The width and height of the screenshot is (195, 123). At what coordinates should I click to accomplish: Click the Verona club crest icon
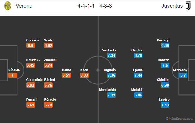7,6
